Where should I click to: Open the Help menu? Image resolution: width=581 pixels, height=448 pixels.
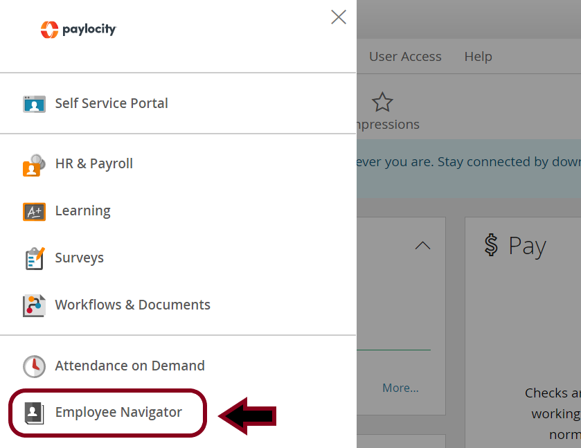(x=478, y=56)
